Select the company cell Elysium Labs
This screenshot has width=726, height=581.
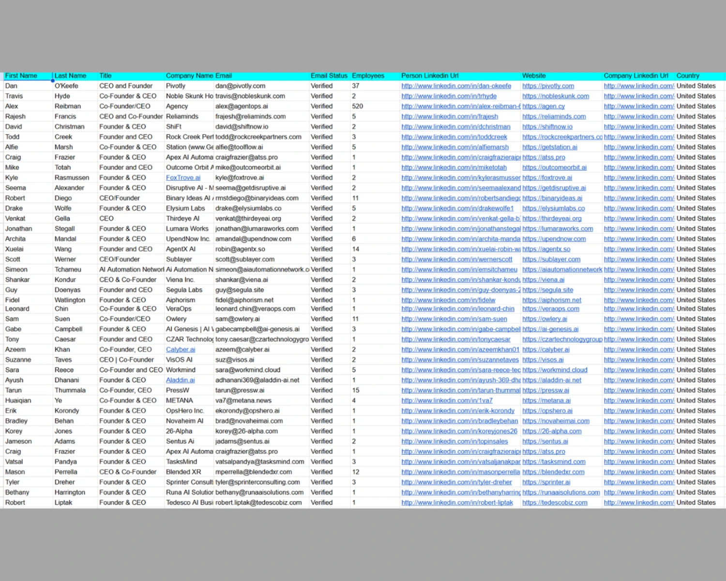[189, 209]
